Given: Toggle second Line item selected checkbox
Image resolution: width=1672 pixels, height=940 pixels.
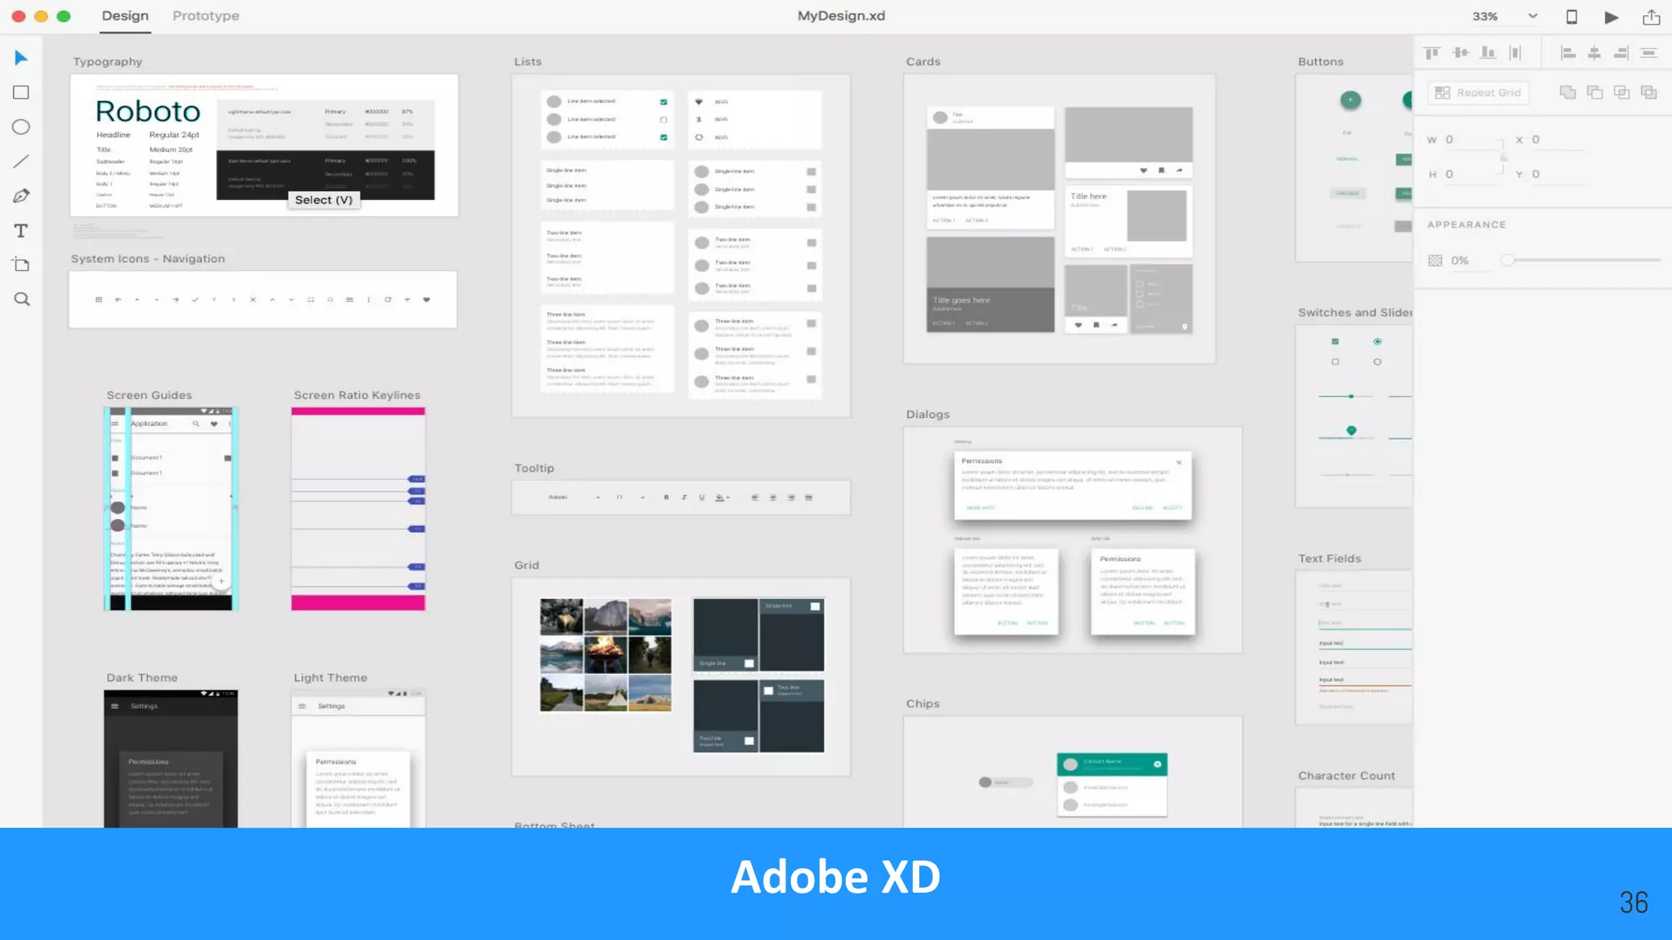Looking at the screenshot, I should tap(663, 120).
